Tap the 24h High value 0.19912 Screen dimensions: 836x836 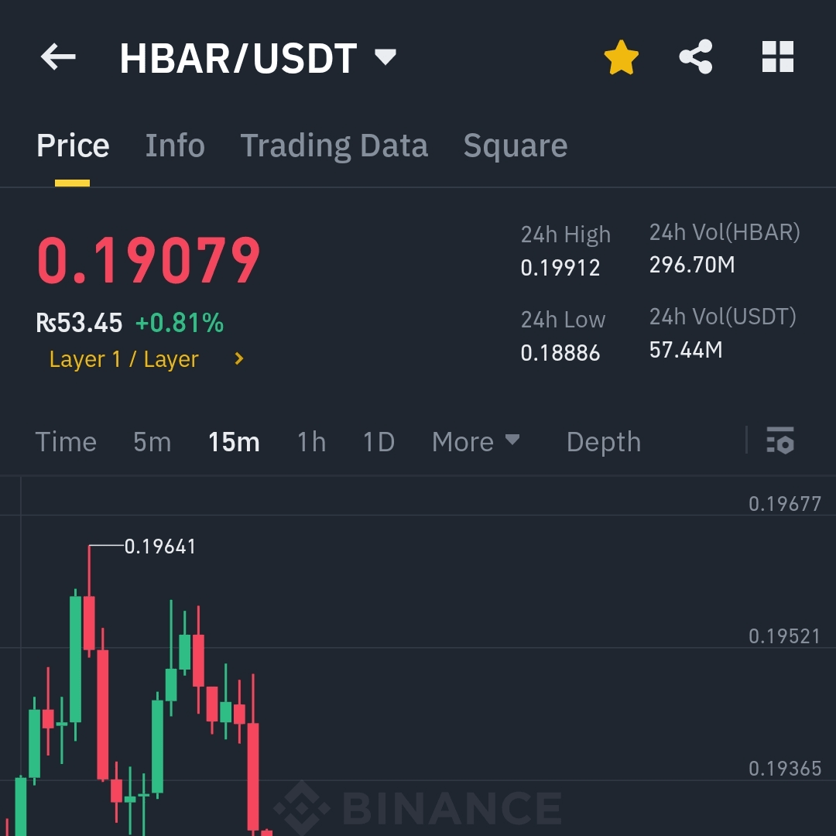coord(560,268)
